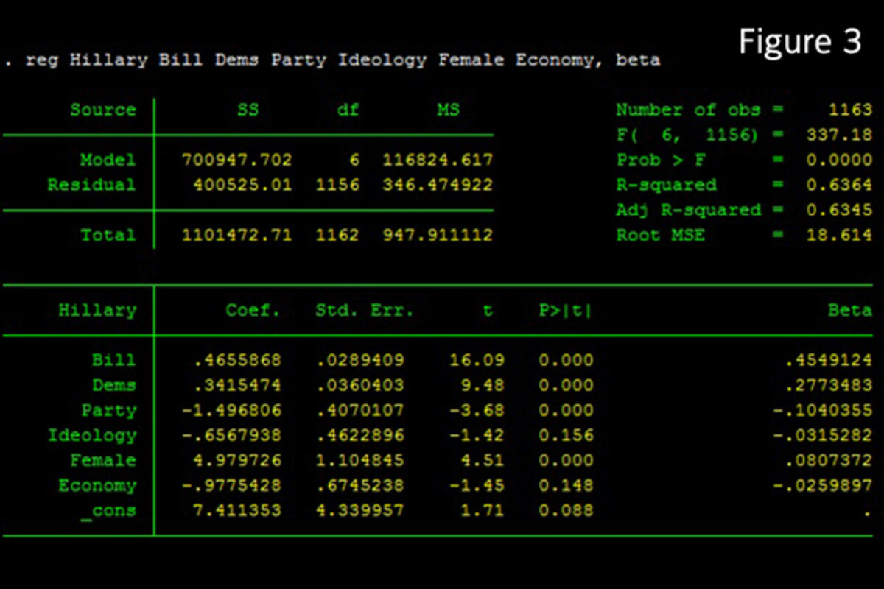Select the Beta column header
The width and height of the screenshot is (884, 589).
click(x=849, y=311)
